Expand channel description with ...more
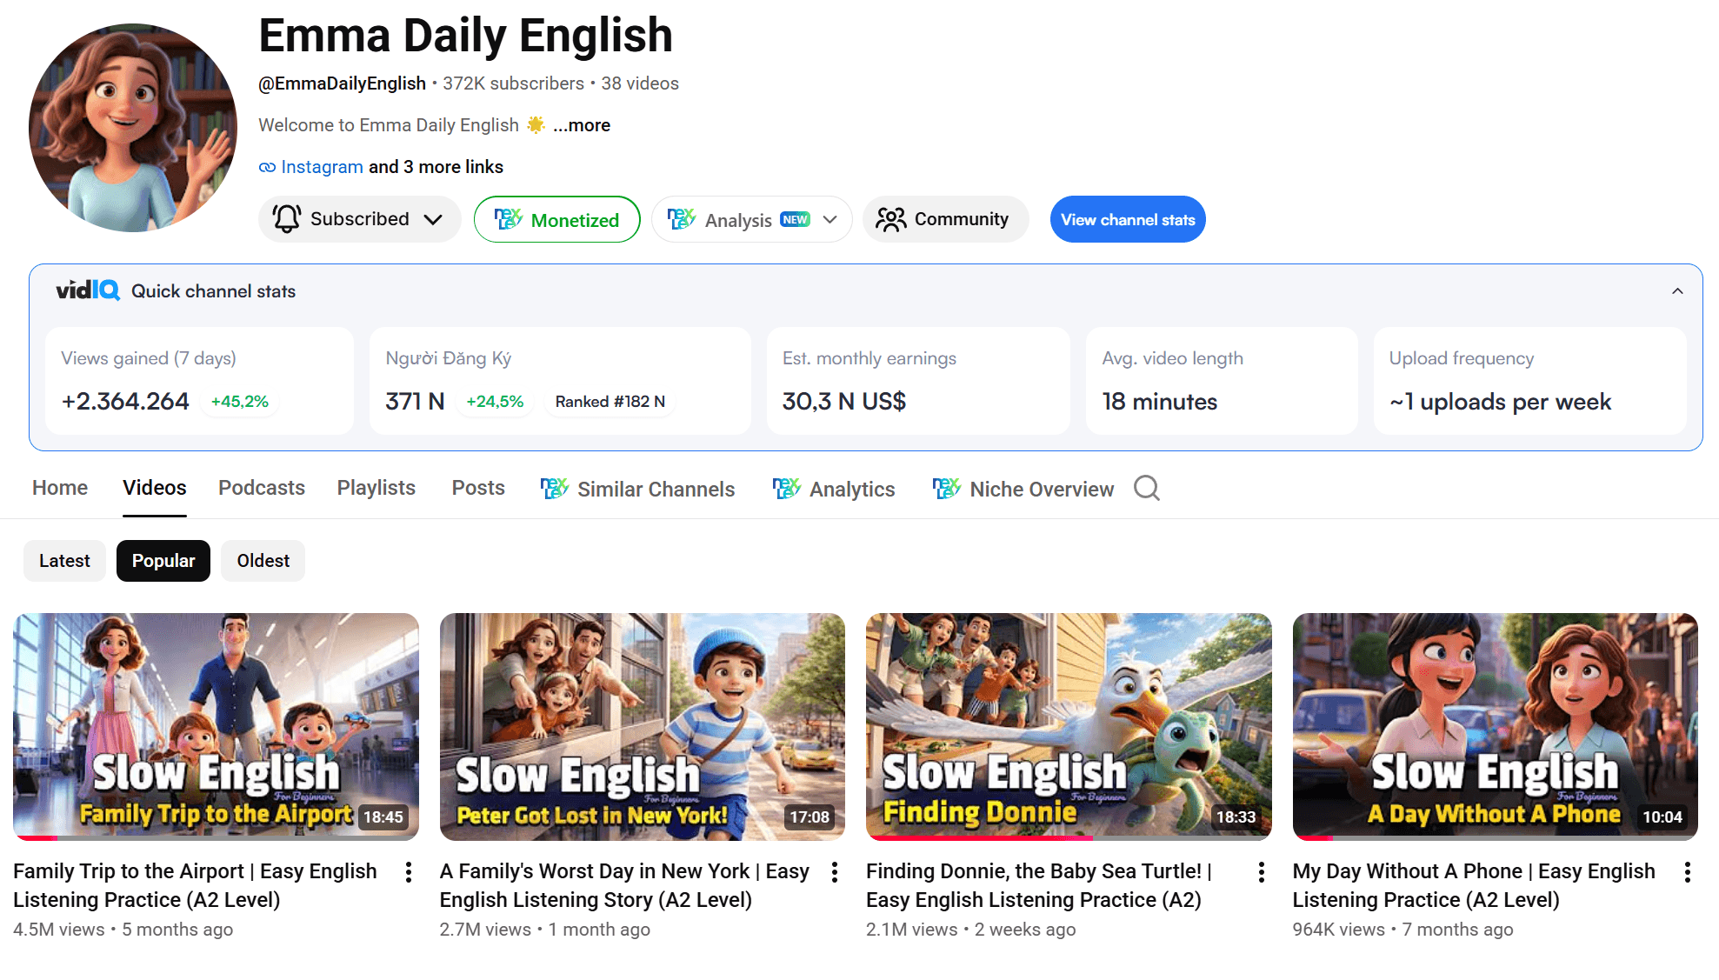 click(582, 125)
